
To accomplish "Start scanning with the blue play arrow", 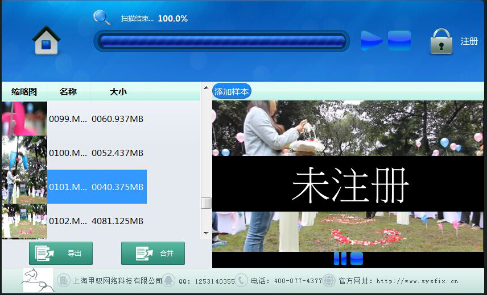I will (372, 40).
